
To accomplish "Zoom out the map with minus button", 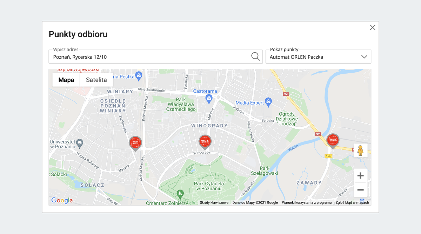I will pyautogui.click(x=360, y=190).
